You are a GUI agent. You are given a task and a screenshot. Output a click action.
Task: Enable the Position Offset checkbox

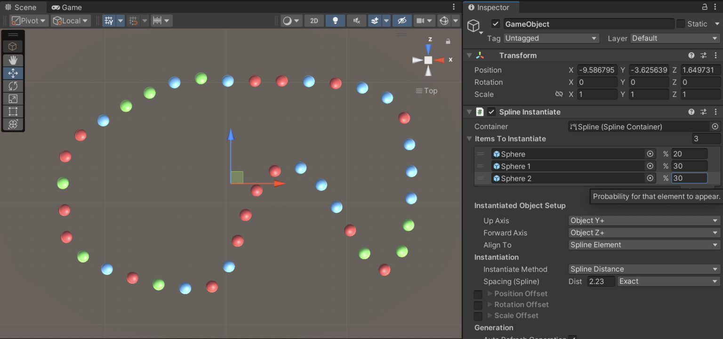(478, 293)
